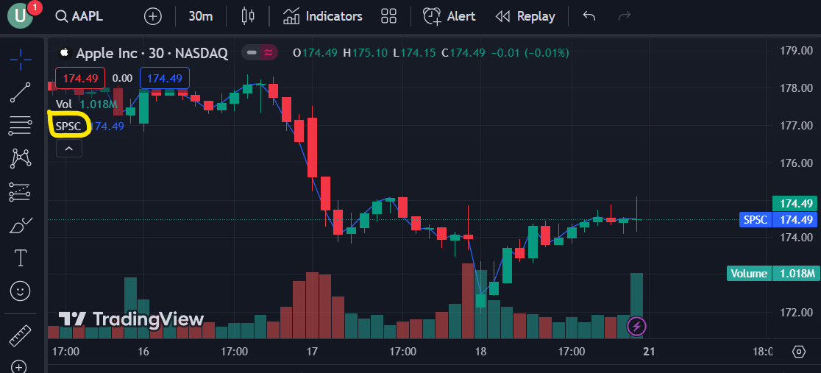Open the Fib retracement tools
The image size is (821, 373).
[x=21, y=125]
